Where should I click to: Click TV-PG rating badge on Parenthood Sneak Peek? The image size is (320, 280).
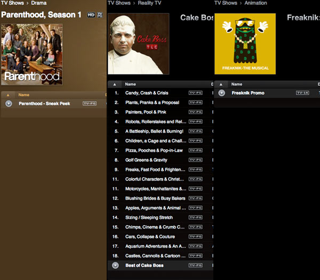point(89,103)
